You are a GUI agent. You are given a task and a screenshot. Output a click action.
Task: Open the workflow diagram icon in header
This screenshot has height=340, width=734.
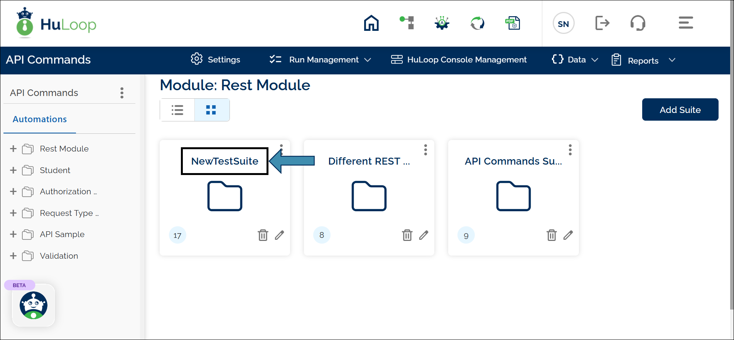[x=407, y=23]
